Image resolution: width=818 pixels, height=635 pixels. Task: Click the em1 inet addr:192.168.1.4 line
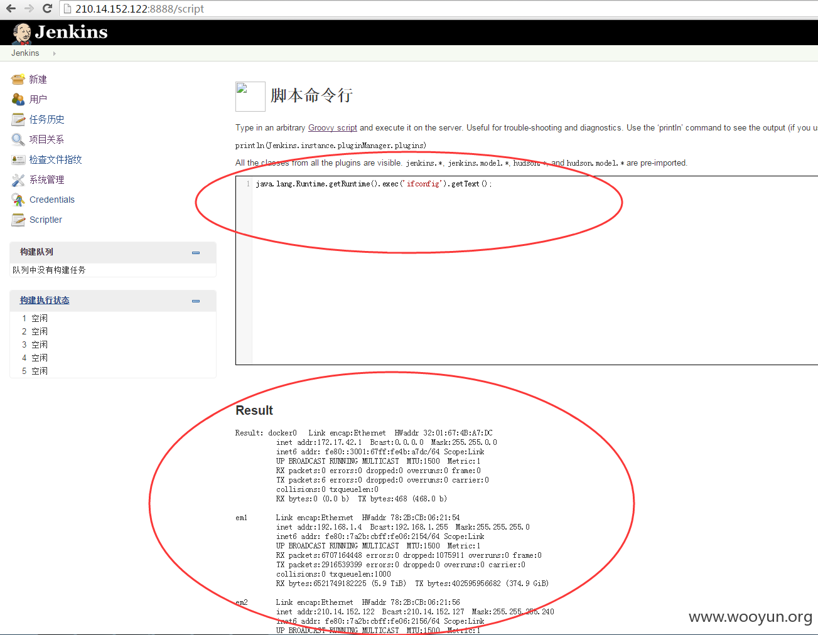[x=402, y=527]
